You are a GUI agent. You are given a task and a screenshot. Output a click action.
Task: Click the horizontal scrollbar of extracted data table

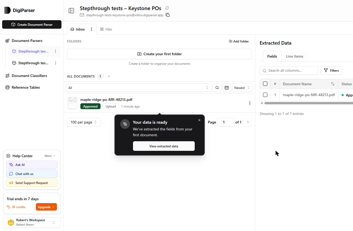coord(309,103)
